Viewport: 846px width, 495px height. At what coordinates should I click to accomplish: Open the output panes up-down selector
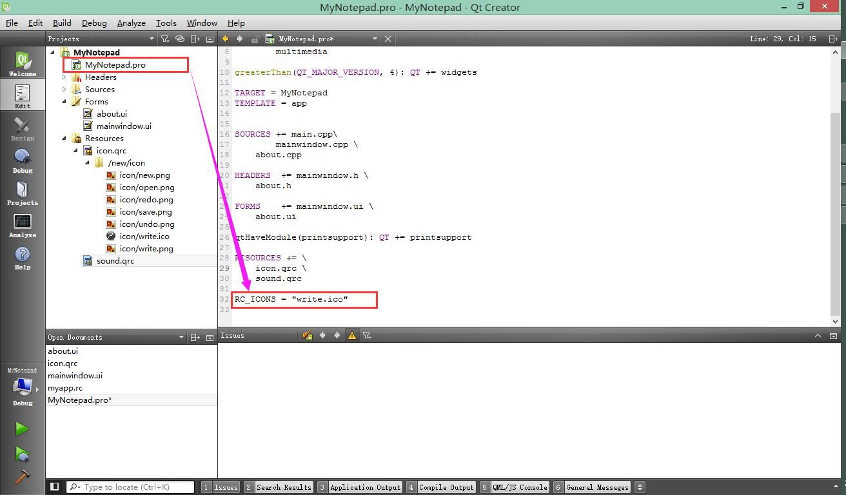coord(640,487)
